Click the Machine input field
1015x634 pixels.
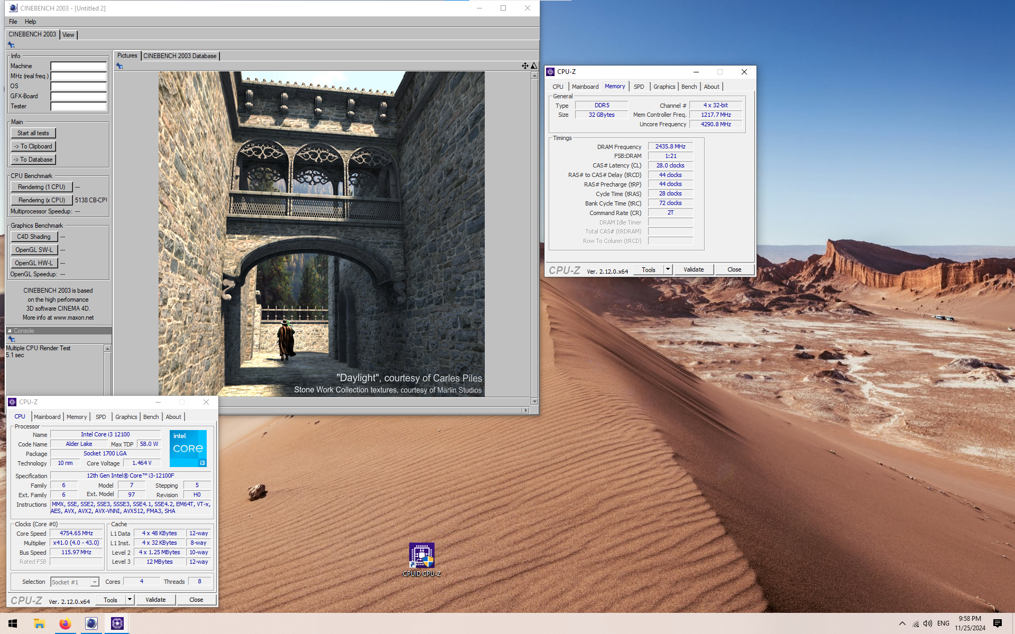(x=79, y=66)
